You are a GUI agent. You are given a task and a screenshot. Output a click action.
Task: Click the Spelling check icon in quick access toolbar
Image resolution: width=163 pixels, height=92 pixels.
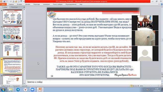pos(21,1)
